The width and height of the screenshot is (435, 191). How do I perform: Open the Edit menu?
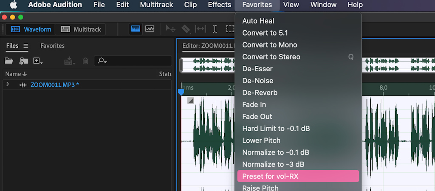tap(122, 5)
